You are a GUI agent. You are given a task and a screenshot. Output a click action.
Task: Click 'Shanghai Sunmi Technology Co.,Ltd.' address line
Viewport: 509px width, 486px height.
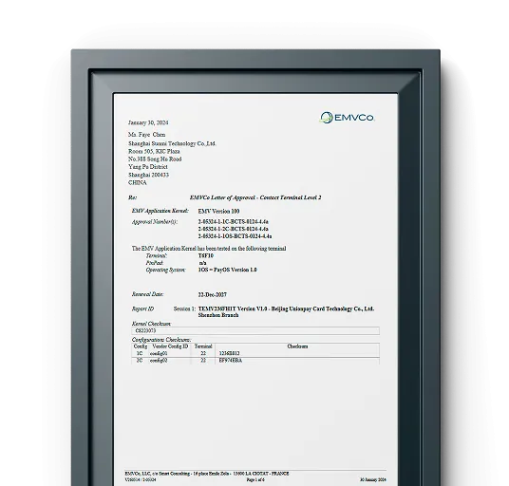[x=172, y=143]
